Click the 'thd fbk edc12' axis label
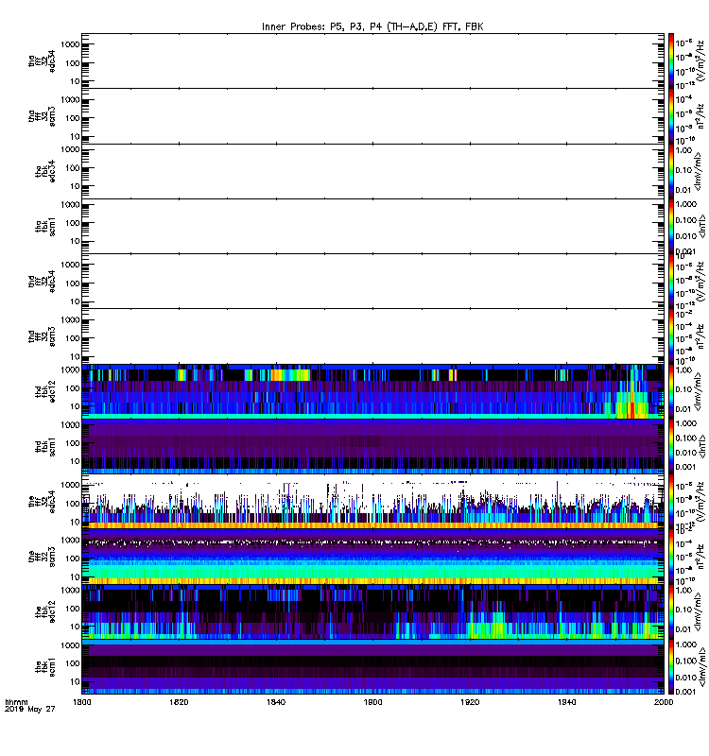Screen dimensions: 709x756 click(x=45, y=391)
